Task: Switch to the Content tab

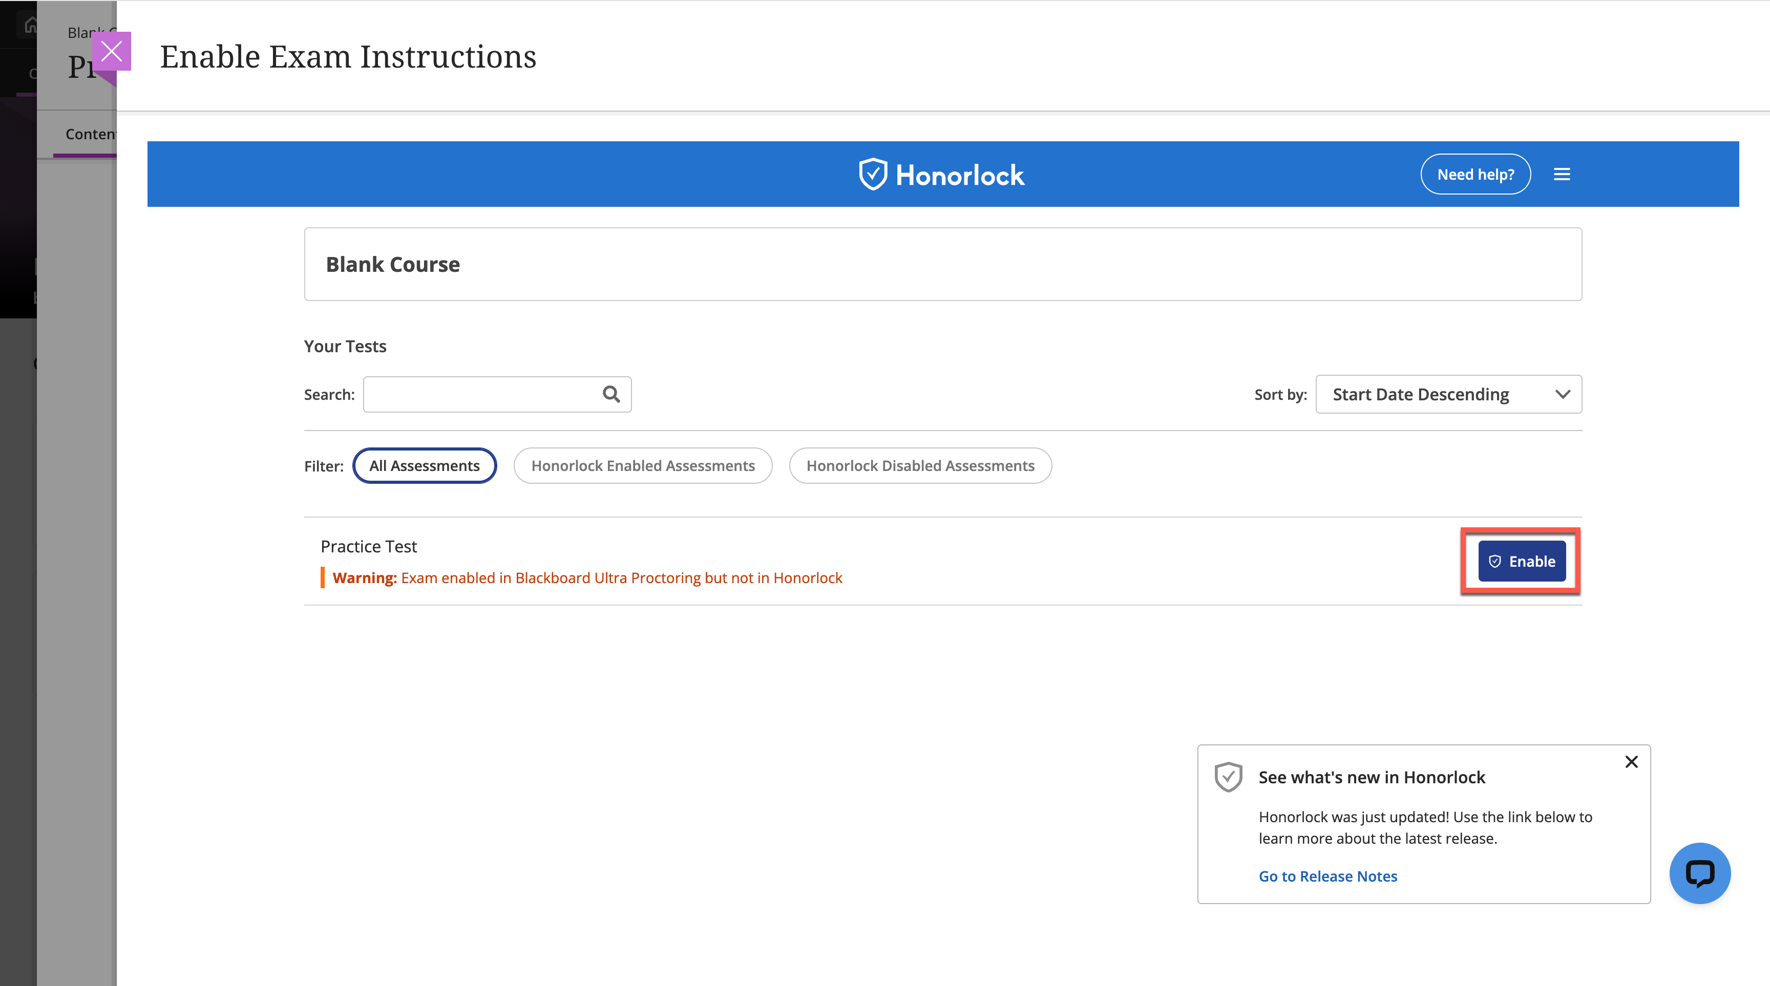Action: point(89,134)
